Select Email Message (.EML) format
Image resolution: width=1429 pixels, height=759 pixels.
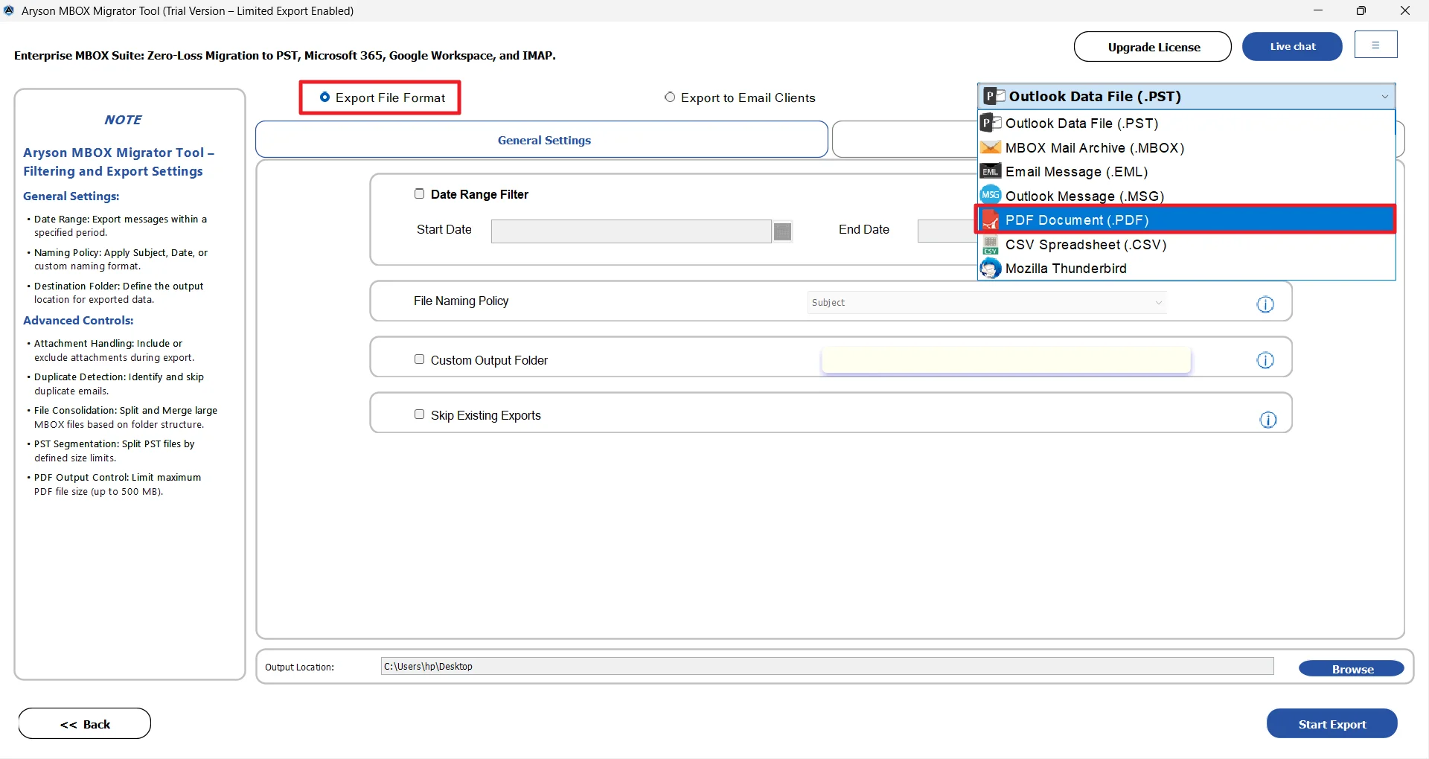pyautogui.click(x=1185, y=172)
